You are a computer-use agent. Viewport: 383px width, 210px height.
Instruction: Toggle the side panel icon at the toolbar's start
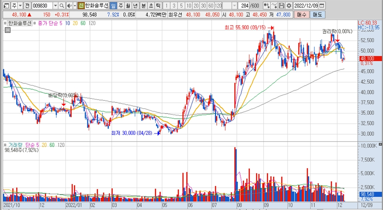(x=7, y=5)
